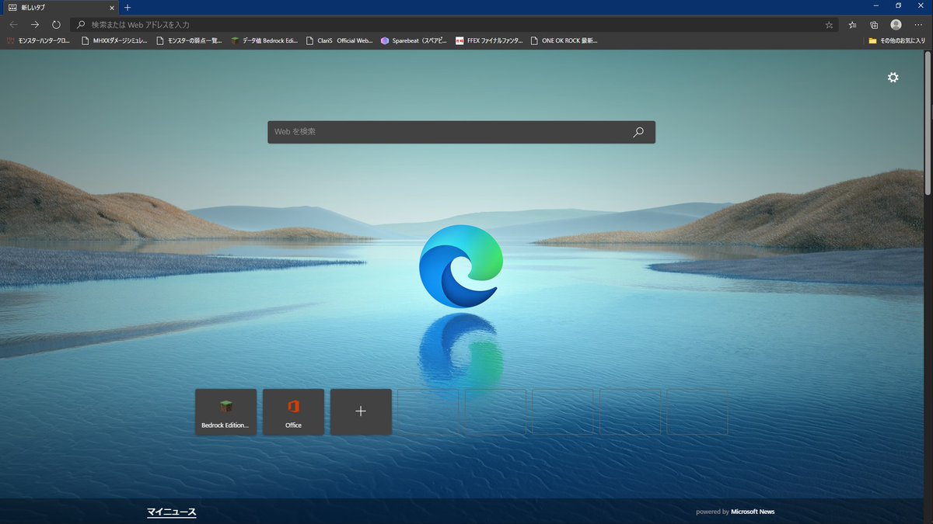The image size is (933, 524).
Task: Click the search magnifier icon
Action: [x=638, y=132]
